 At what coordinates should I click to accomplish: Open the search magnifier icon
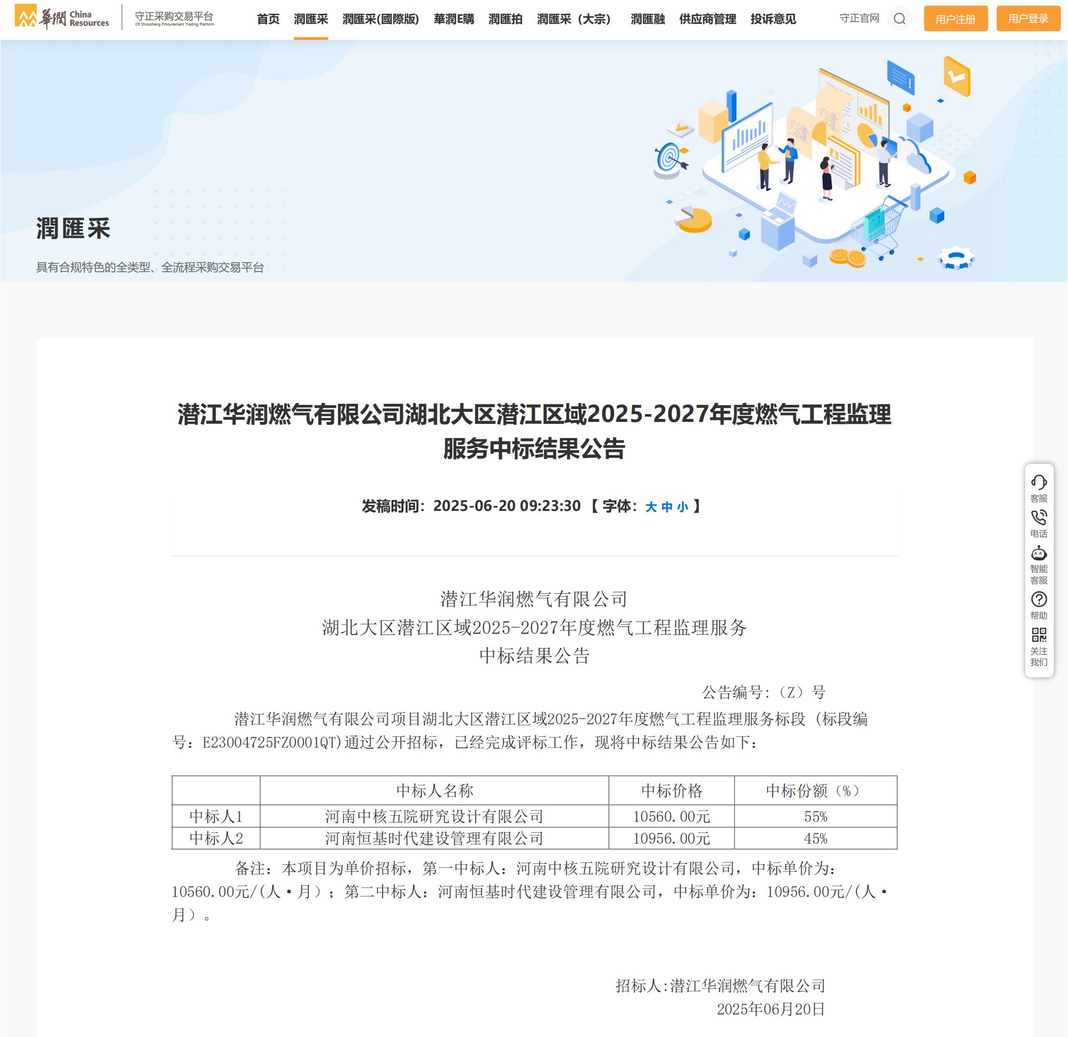click(899, 19)
